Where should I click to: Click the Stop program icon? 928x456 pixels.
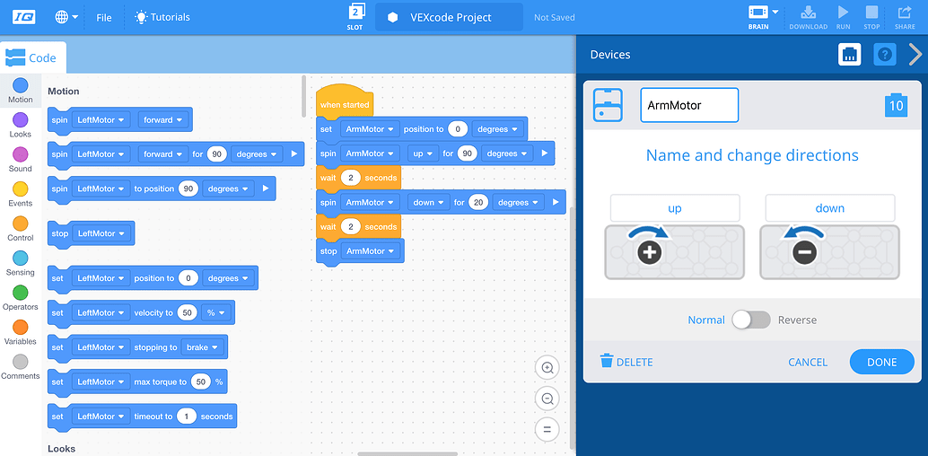pos(871,16)
